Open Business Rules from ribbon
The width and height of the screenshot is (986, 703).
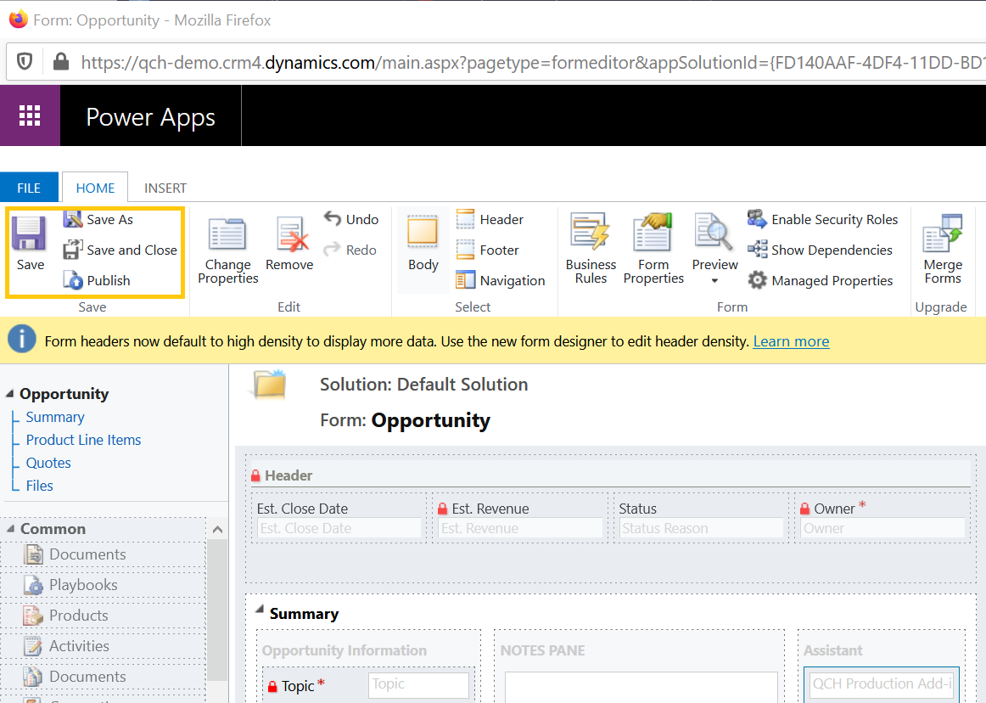pos(591,235)
